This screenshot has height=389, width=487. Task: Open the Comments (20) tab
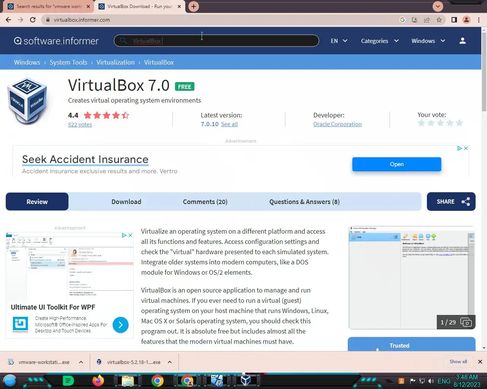(205, 202)
